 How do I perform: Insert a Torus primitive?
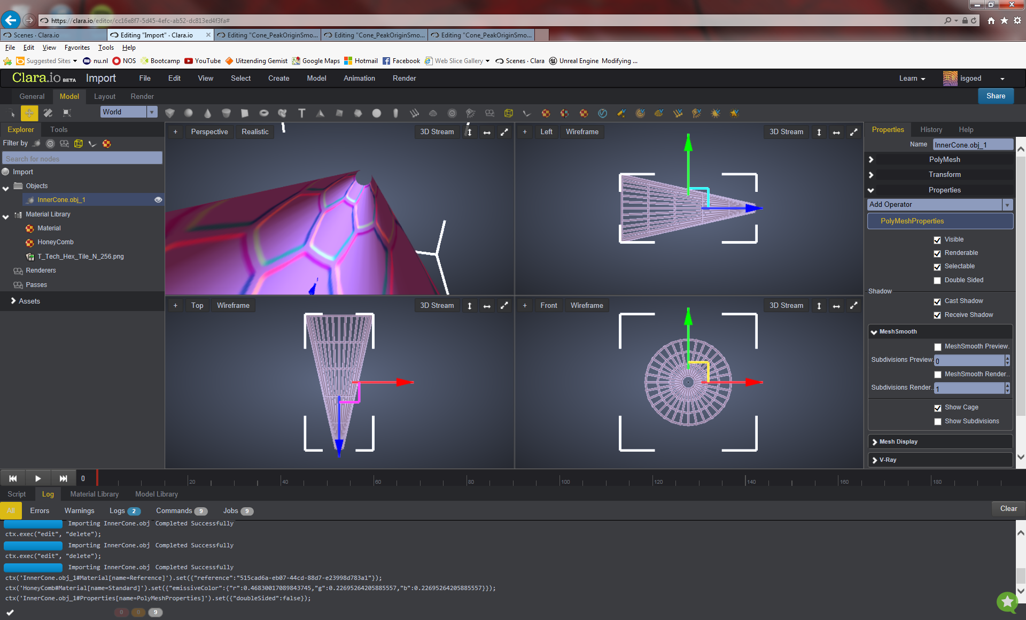pos(263,113)
